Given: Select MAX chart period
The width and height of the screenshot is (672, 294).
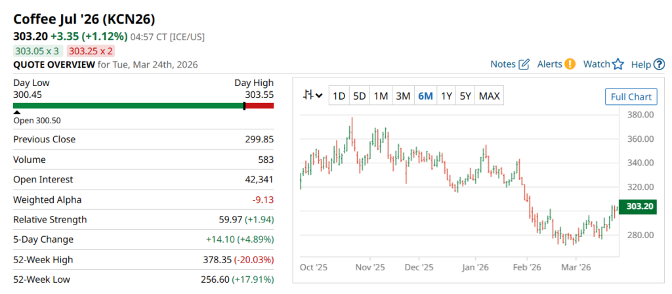Looking at the screenshot, I should coord(489,96).
